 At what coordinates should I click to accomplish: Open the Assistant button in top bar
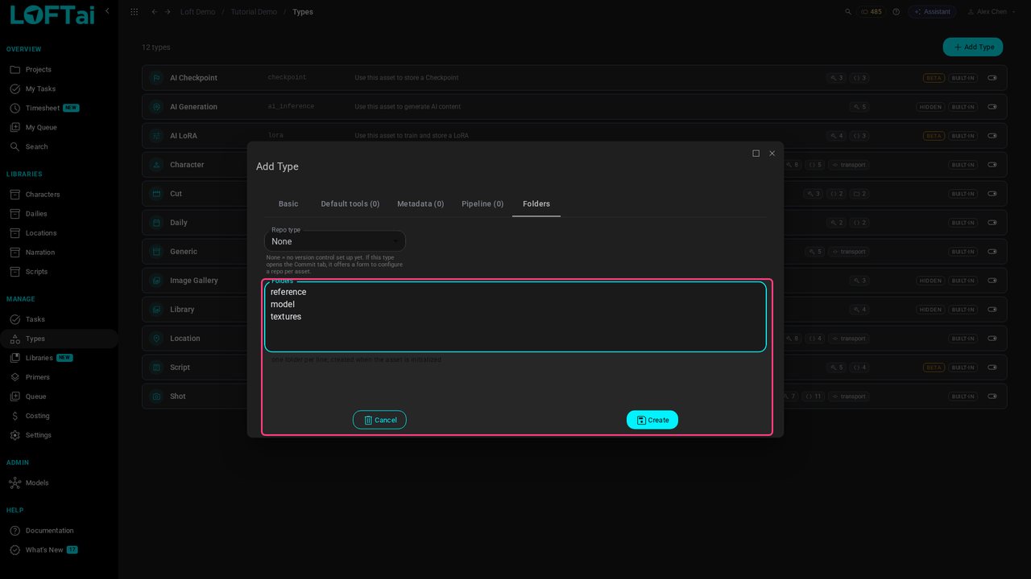click(x=932, y=12)
